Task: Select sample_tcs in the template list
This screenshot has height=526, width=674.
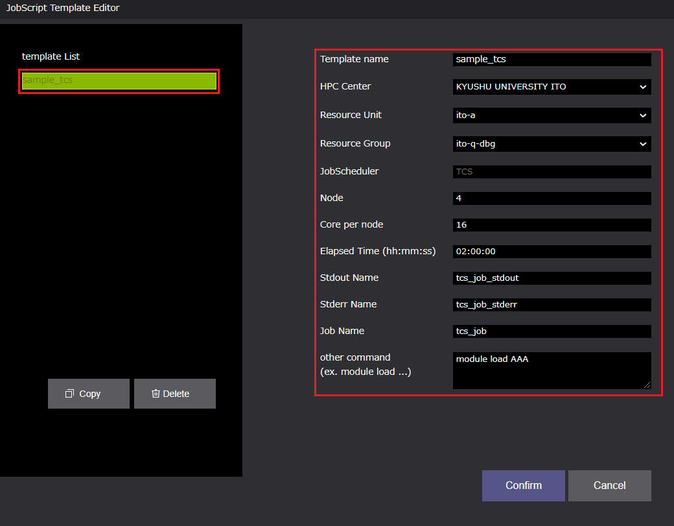Action: [x=119, y=81]
